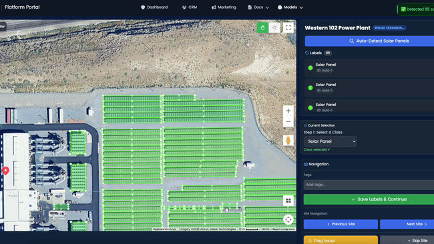
Task: Go to the Previous Site
Action: click(341, 224)
